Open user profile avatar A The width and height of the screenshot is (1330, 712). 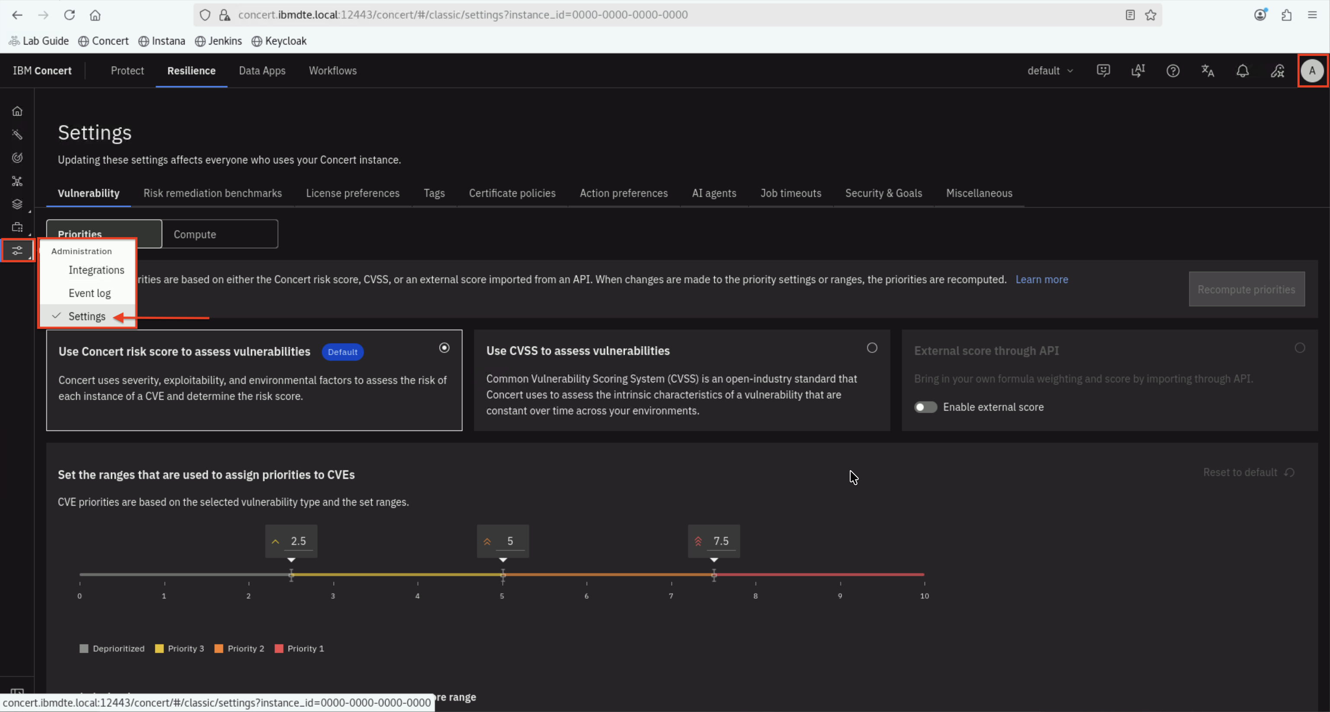coord(1312,70)
